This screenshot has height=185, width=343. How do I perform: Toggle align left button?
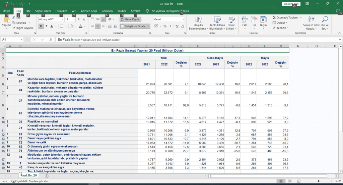click(x=92, y=26)
